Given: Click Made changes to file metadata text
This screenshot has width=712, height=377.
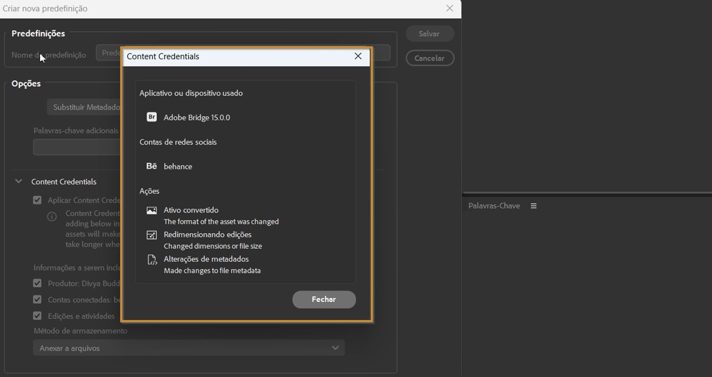Looking at the screenshot, I should tap(212, 271).
